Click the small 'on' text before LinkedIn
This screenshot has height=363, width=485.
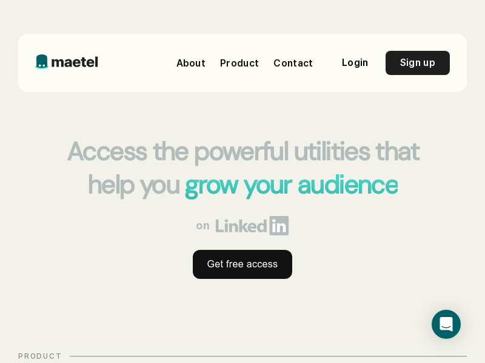[203, 226]
